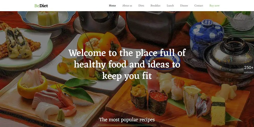Click the yellow tamago sushi piece
Image resolution: width=254 pixels, height=127 pixels.
218,111
